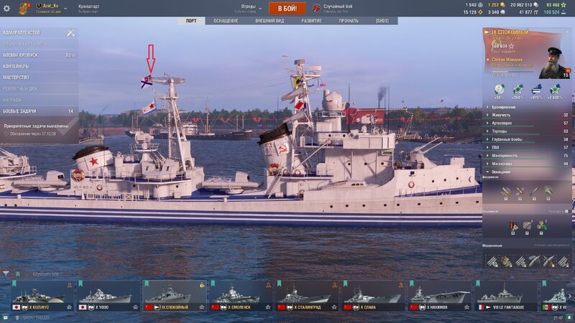Select the X Смоленск ship card
The height and width of the screenshot is (323, 575).
point(241,296)
